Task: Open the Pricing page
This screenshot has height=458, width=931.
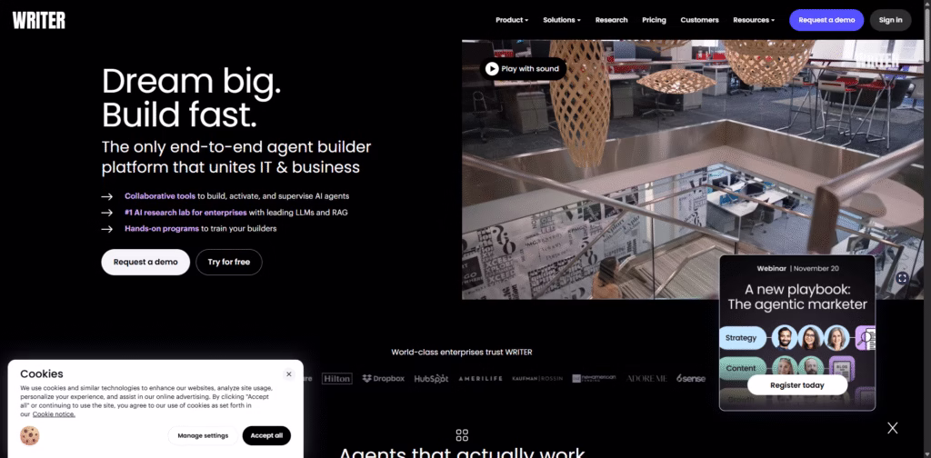Action: pyautogui.click(x=654, y=20)
